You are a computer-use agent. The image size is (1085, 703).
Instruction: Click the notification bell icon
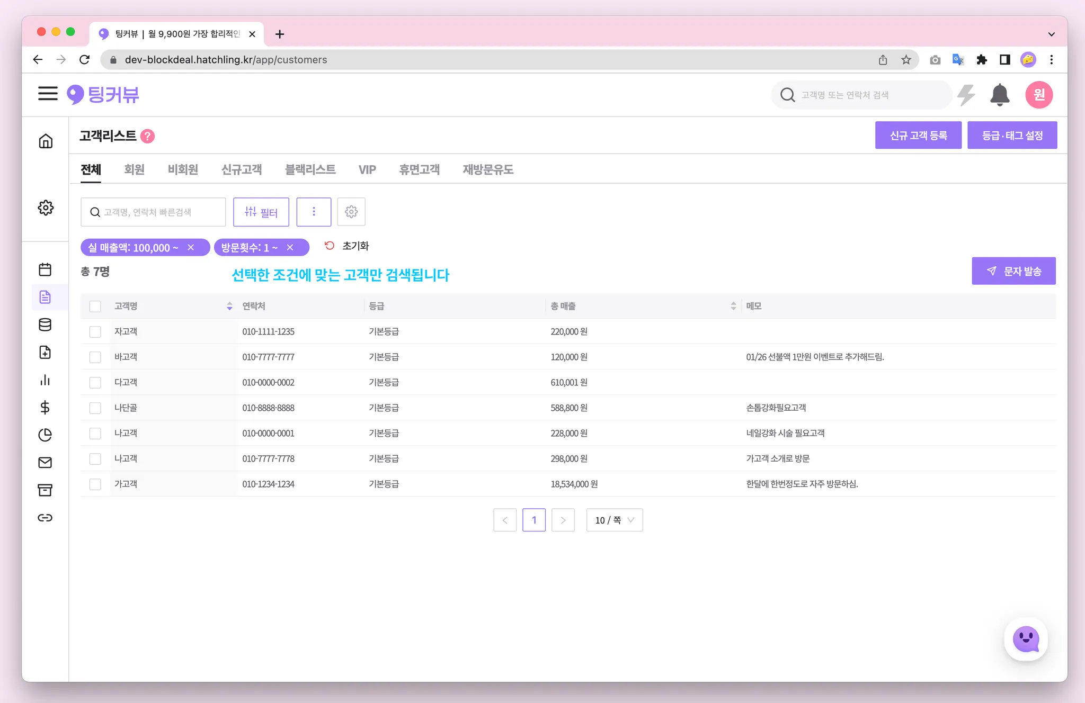[x=999, y=95]
